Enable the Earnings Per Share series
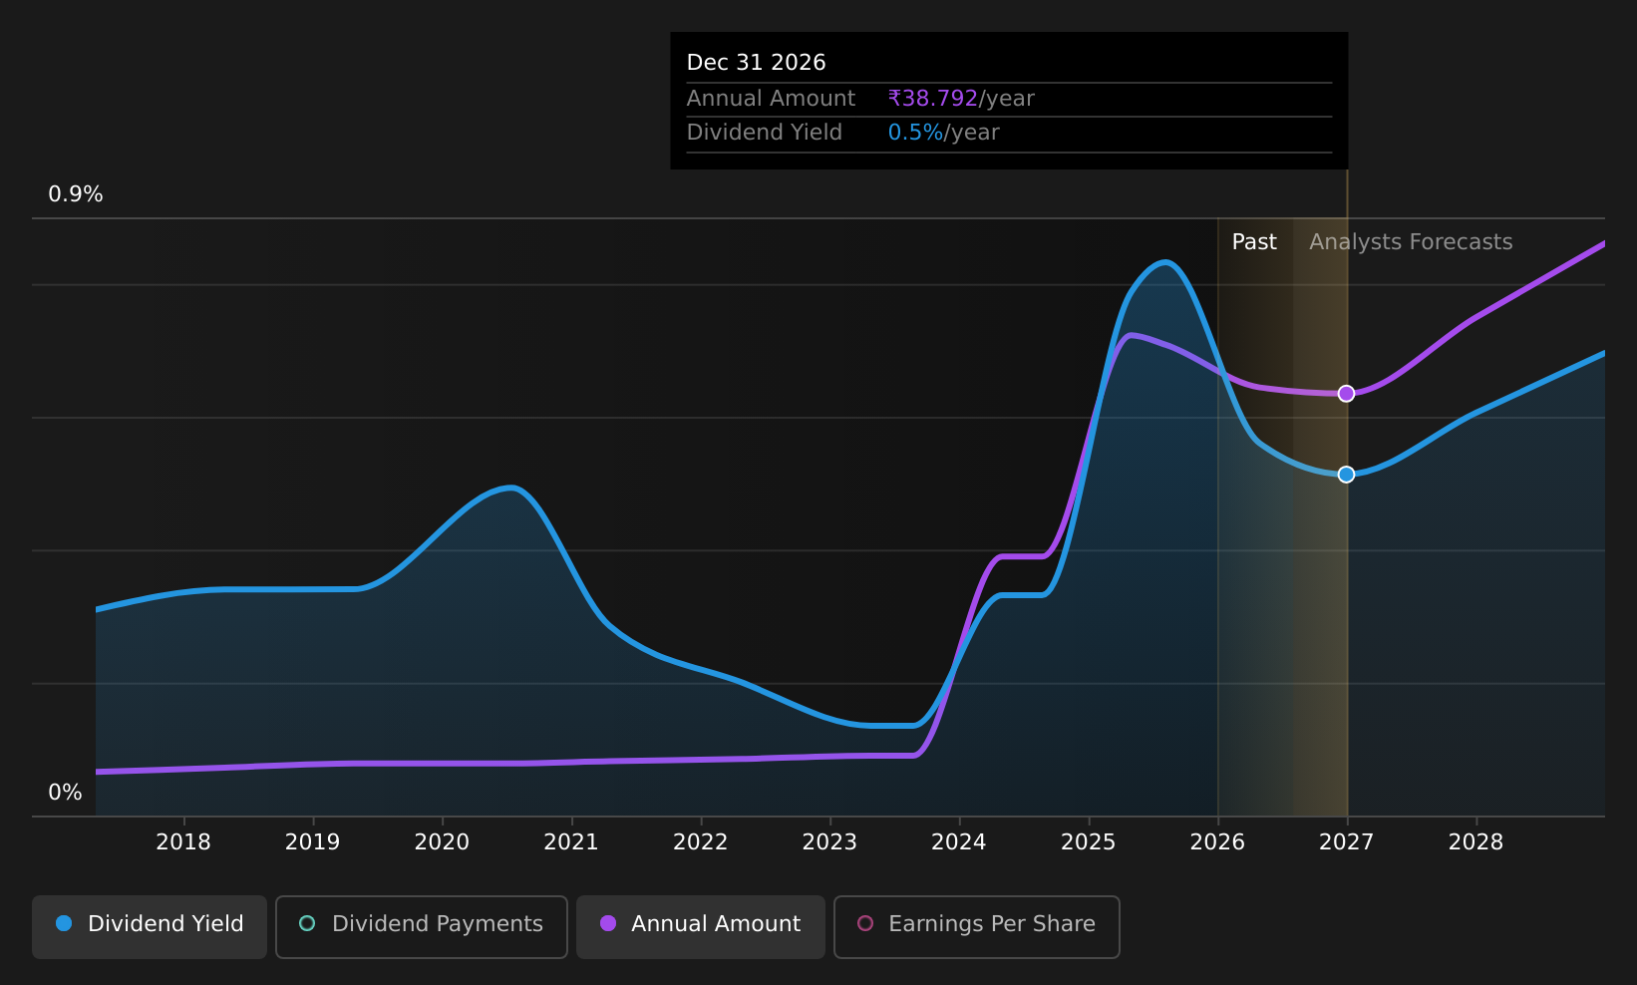Screen dimensions: 1637x985 pyautogui.click(x=977, y=927)
